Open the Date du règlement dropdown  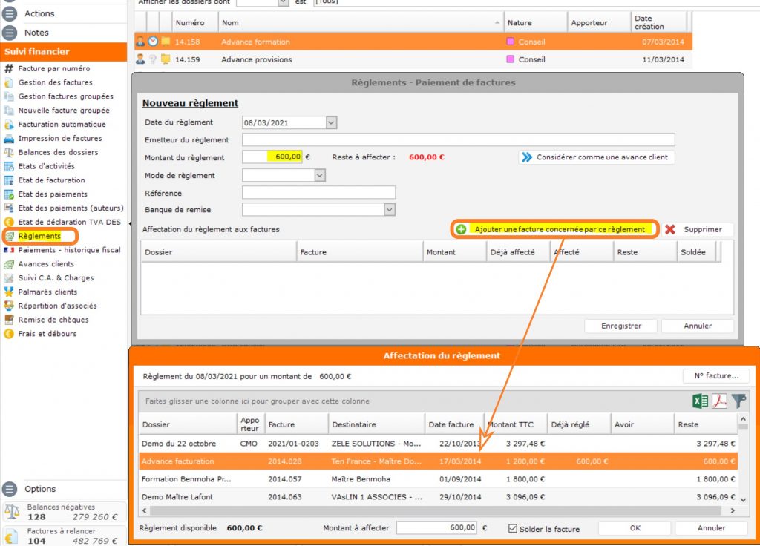tap(330, 122)
